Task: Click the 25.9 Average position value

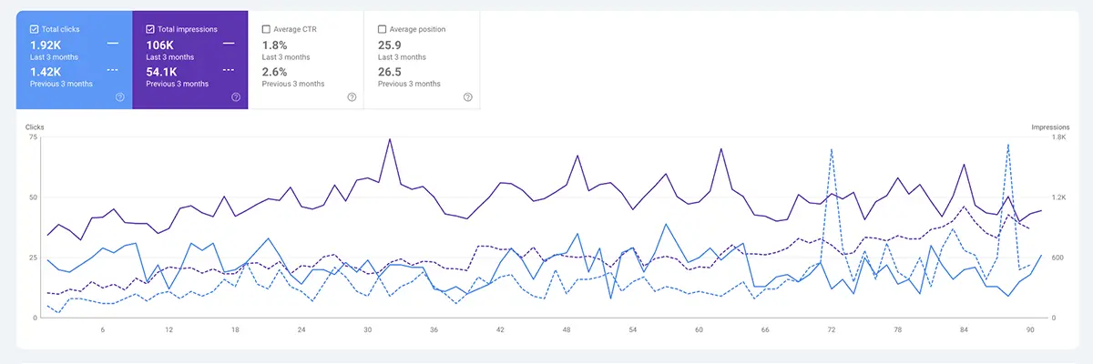Action: click(391, 44)
